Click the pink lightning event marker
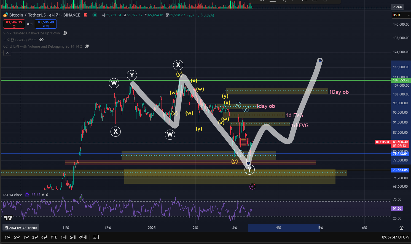Image resolution: width=411 pixels, height=244 pixels. click(x=252, y=187)
